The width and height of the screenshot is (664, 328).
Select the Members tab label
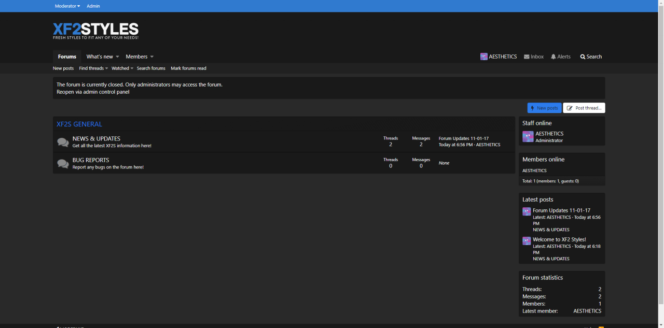click(136, 56)
